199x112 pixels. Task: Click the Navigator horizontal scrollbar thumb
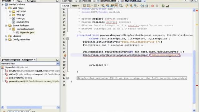24,107
